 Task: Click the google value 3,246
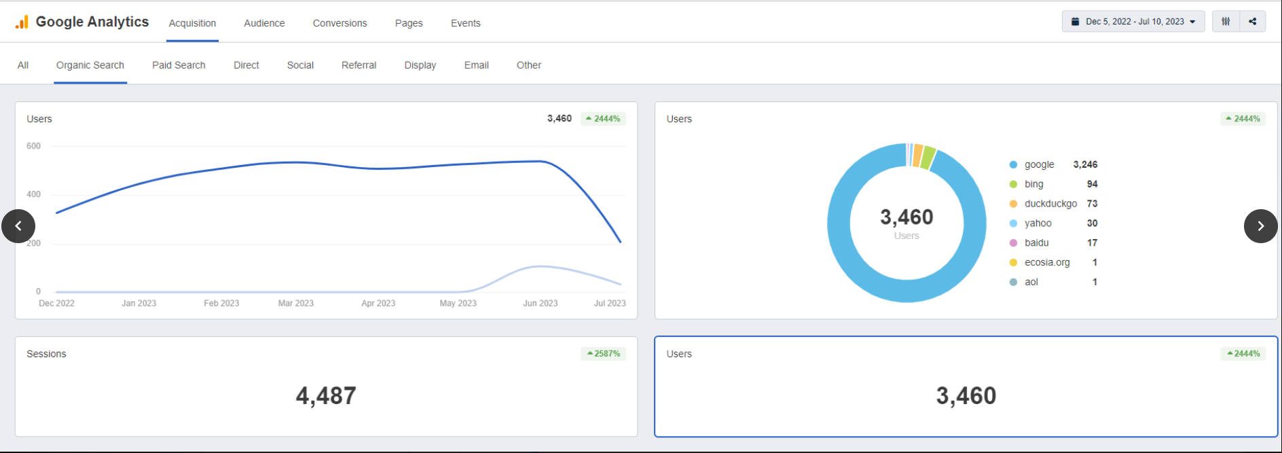[x=1085, y=164]
